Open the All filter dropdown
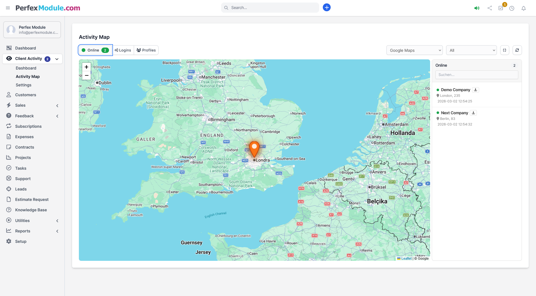This screenshot has height=296, width=536. point(471,50)
